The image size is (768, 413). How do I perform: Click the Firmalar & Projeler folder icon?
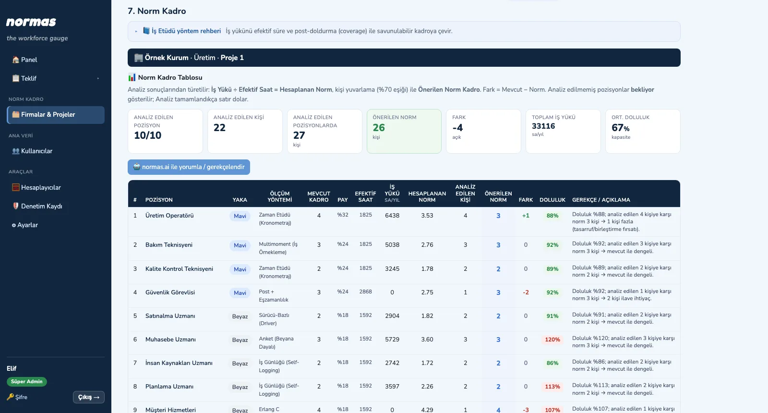coord(16,115)
